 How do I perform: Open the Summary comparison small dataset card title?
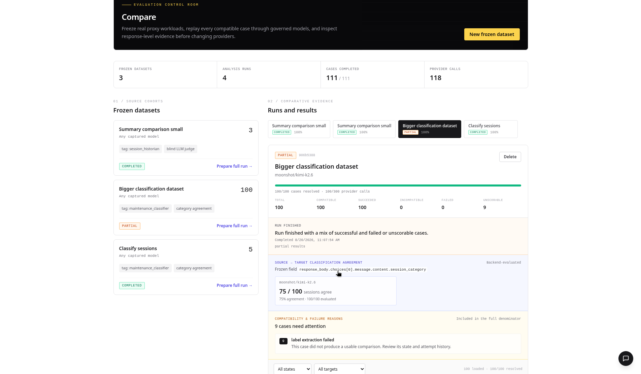click(151, 129)
